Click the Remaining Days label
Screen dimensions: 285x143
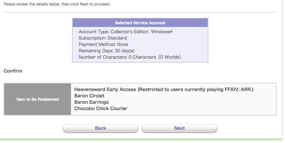click(96, 51)
